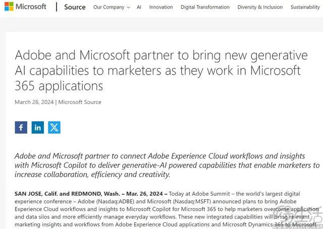323x229 pixels.
Task: Go to the Innovation section
Action: (161, 7)
